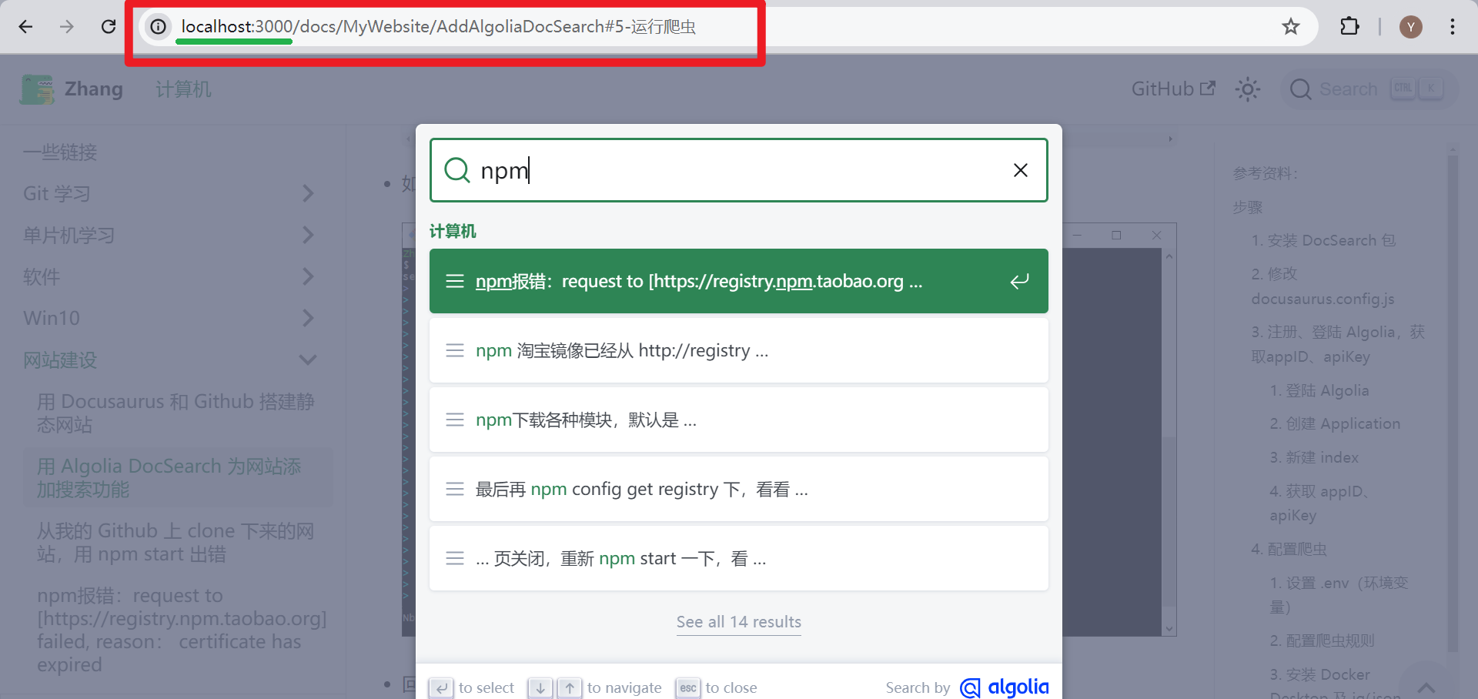
Task: Jump to 1. 安装 DocSearch 包 heading
Action: pos(1324,240)
